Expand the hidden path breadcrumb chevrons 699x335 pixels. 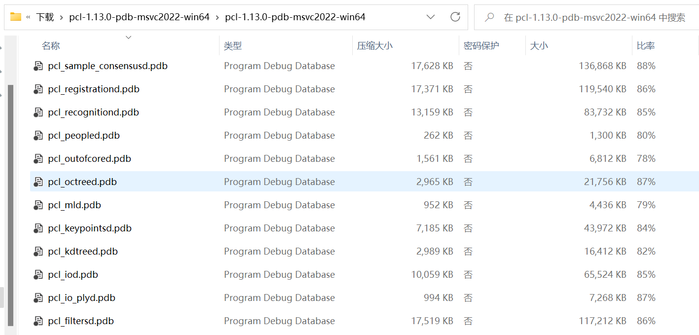tap(28, 17)
